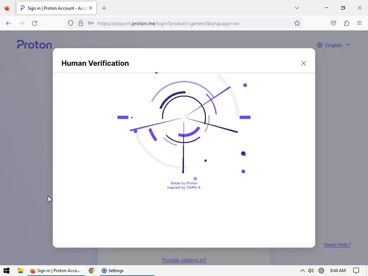Image resolution: width=368 pixels, height=276 pixels.
Task: Go back to previous page
Action: [x=9, y=23]
